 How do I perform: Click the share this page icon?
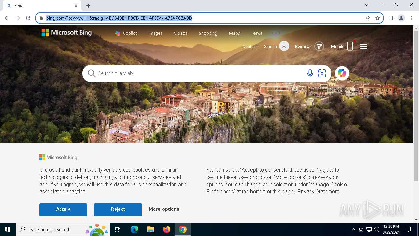pyautogui.click(x=367, y=18)
